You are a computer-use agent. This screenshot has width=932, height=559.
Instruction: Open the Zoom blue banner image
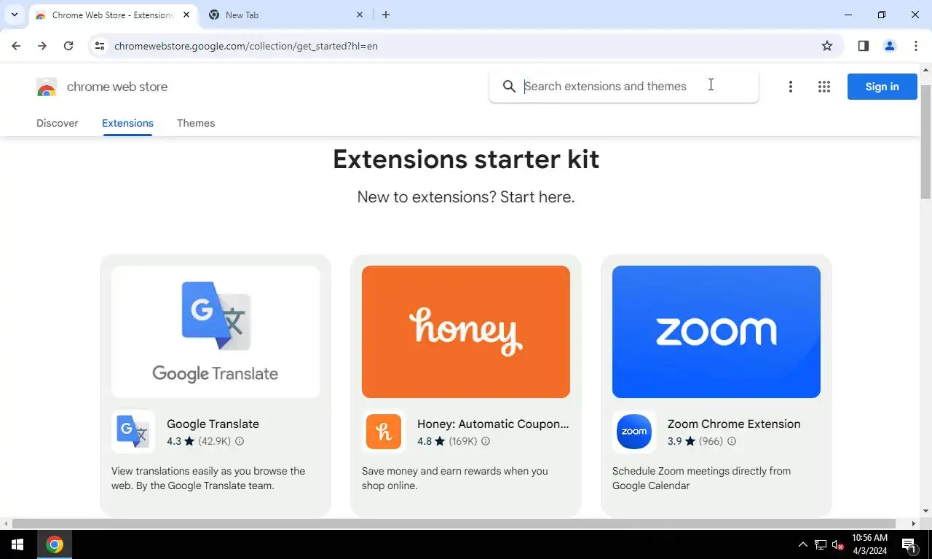716,332
